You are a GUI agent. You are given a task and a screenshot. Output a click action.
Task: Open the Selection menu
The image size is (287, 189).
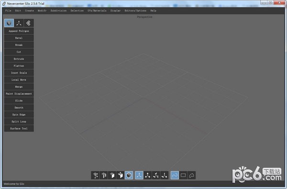[77, 10]
